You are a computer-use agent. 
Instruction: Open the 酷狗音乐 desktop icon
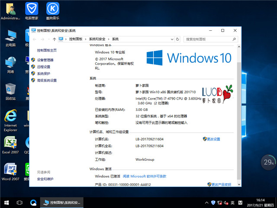tap(53, 11)
